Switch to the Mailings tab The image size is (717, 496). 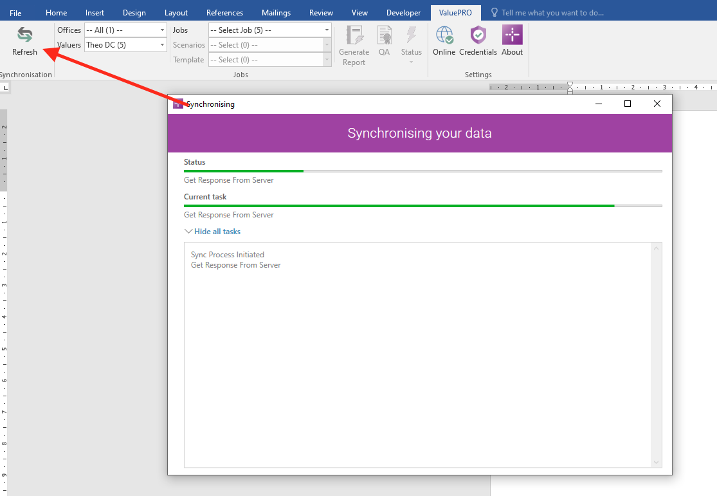pos(277,13)
